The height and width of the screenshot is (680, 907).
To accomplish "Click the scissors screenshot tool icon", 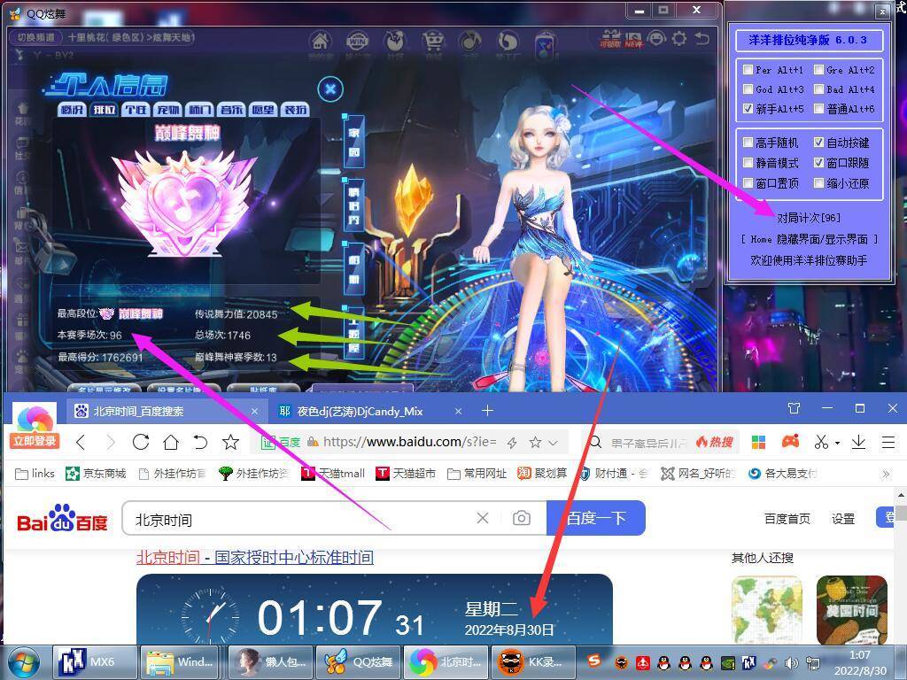I will pyautogui.click(x=821, y=443).
